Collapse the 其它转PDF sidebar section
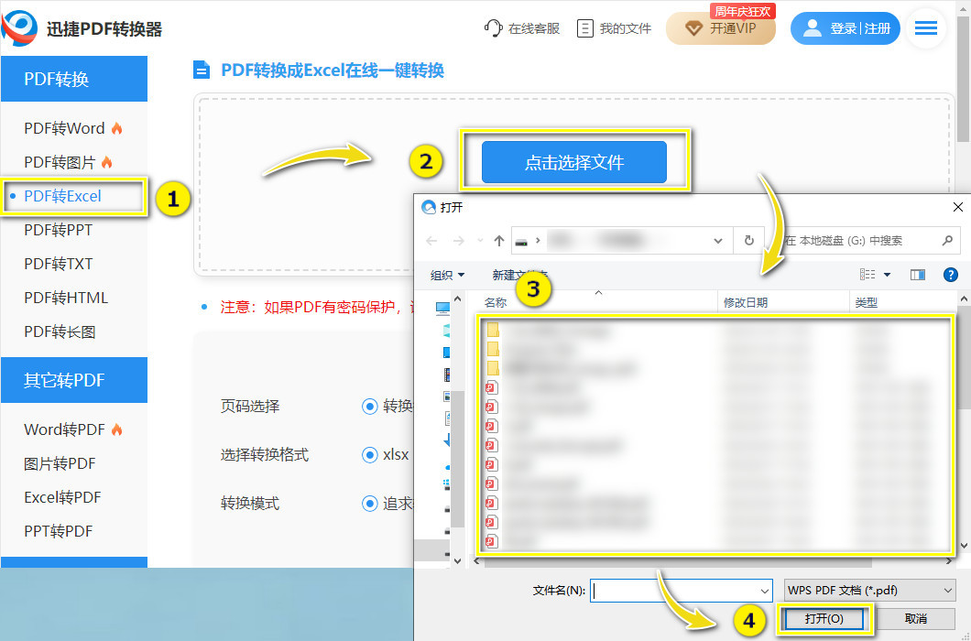Screen dimensions: 971x641 tap(74, 380)
